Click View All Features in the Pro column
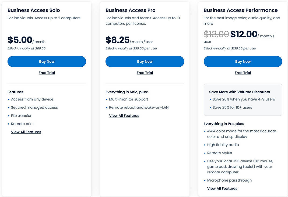This screenshot has height=197, width=288. [124, 116]
